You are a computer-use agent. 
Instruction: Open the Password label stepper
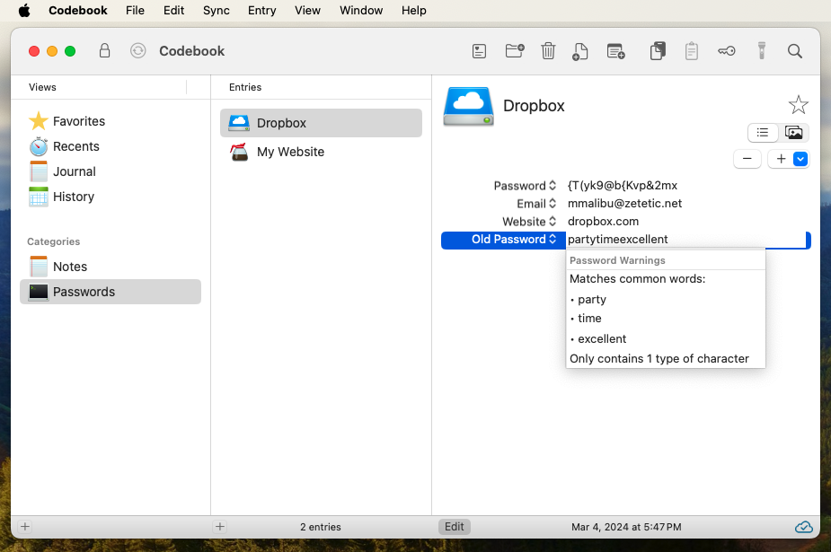tap(553, 185)
